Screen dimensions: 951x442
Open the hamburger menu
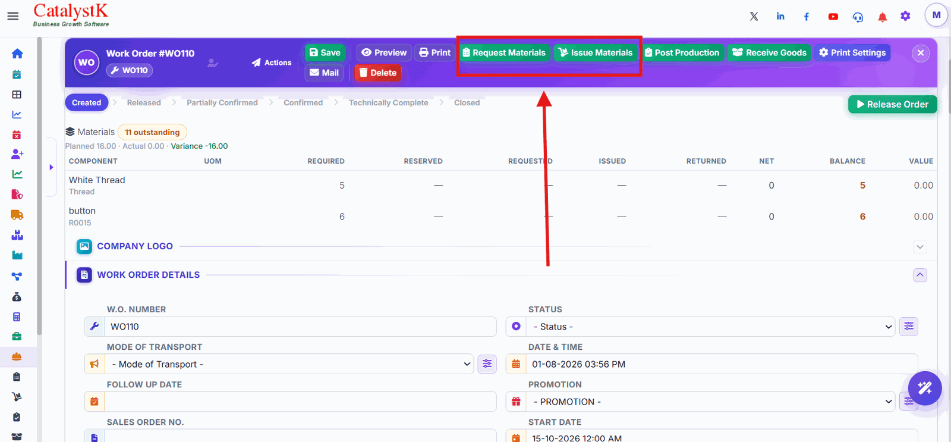click(12, 16)
